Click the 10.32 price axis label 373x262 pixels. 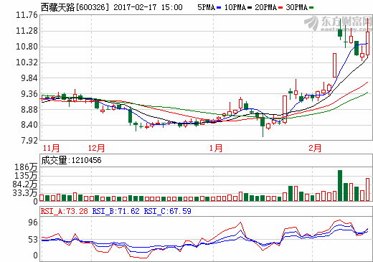27,62
